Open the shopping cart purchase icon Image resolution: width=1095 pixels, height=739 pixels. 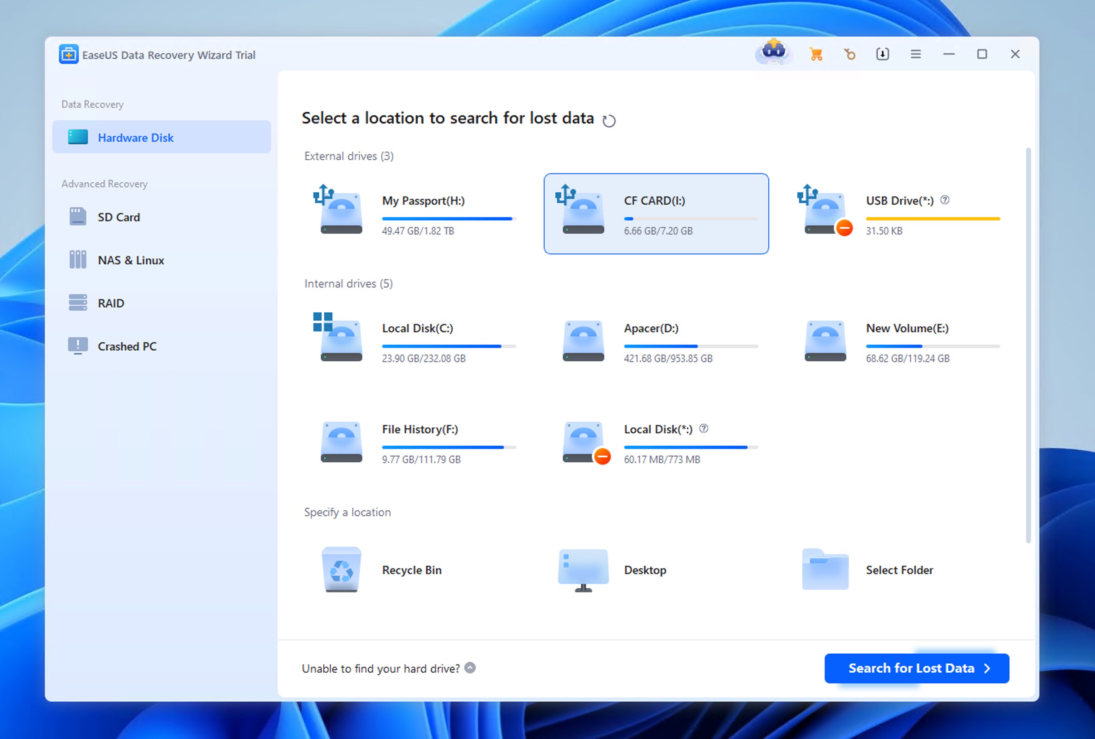(816, 55)
